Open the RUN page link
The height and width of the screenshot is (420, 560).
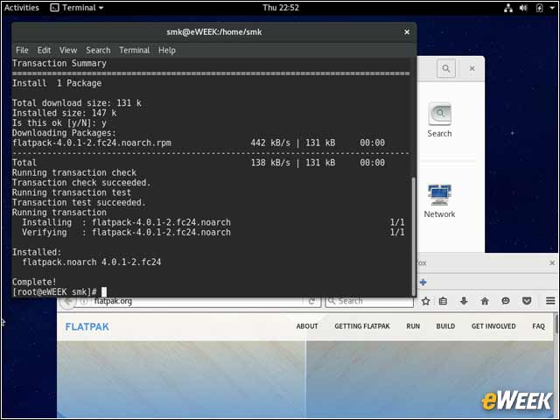[413, 326]
